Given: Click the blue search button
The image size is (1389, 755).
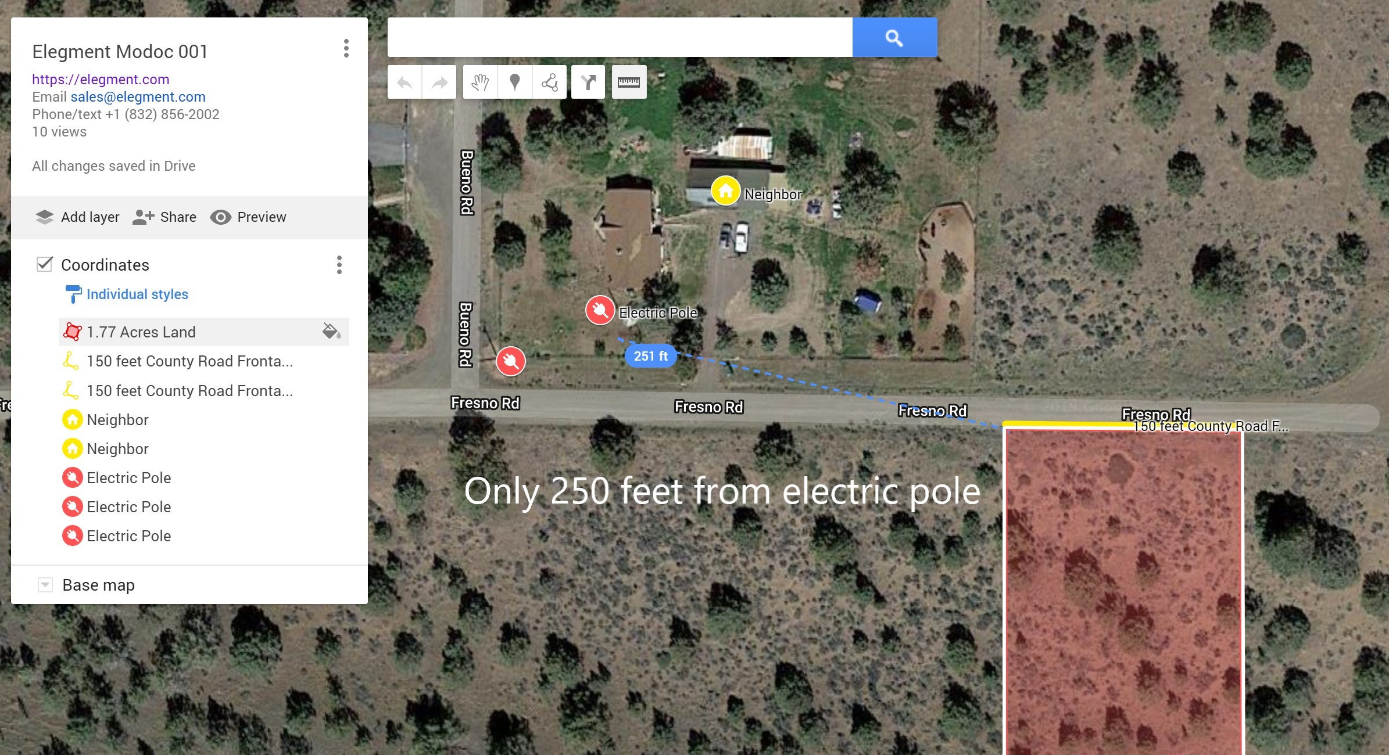Looking at the screenshot, I should (x=894, y=38).
